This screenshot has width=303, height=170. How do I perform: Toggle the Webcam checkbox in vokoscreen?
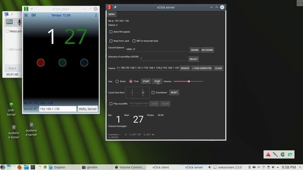8,31
